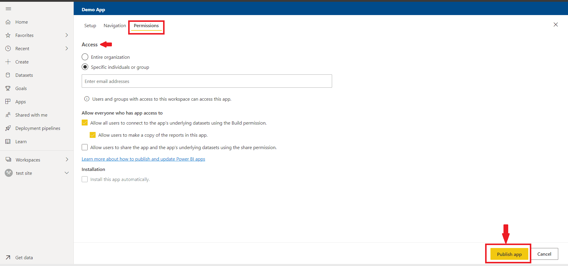Open Datasets using its cylinder icon
Viewport: 568px width, 266px height.
[x=8, y=75]
